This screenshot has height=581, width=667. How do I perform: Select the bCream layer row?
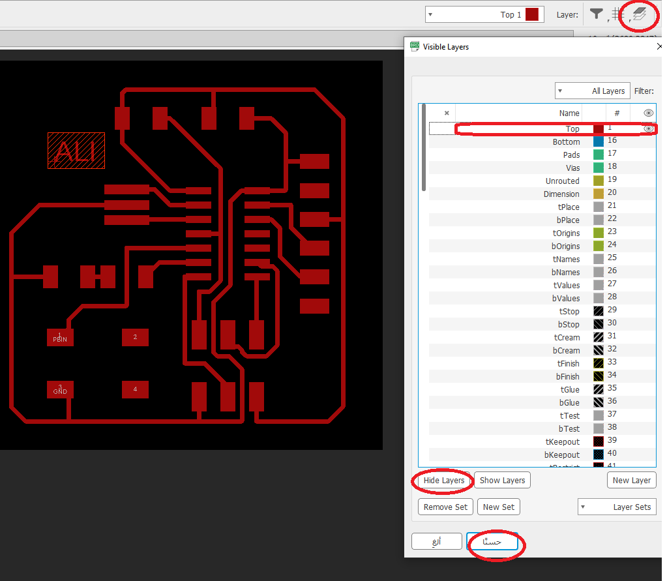tap(542, 350)
